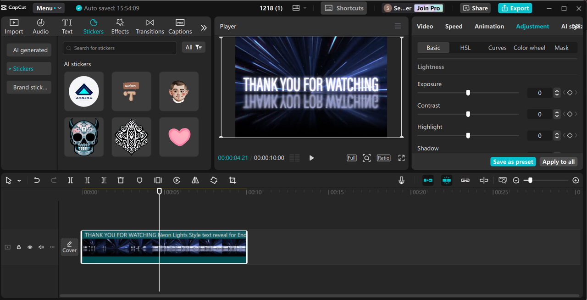Open the pink heart sticker
This screenshot has width=587, height=300.
pyautogui.click(x=179, y=137)
